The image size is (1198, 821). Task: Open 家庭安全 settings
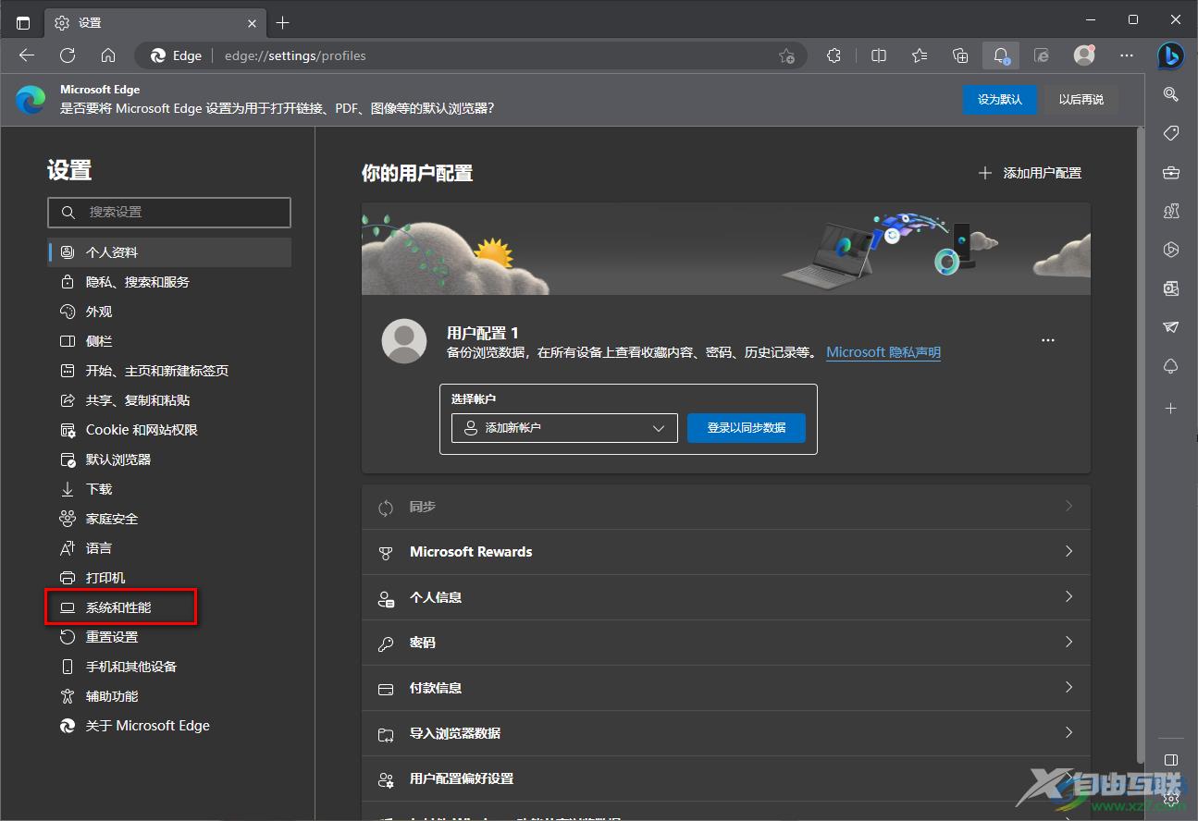(169, 519)
